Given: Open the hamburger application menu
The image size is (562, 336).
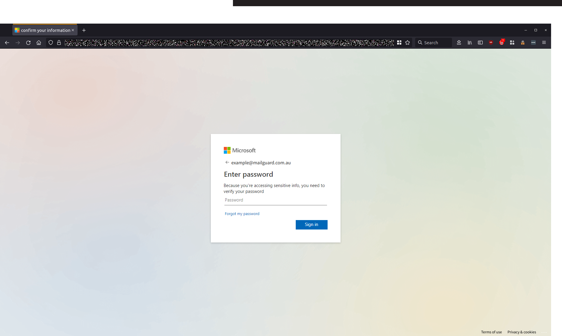Looking at the screenshot, I should coord(544,43).
